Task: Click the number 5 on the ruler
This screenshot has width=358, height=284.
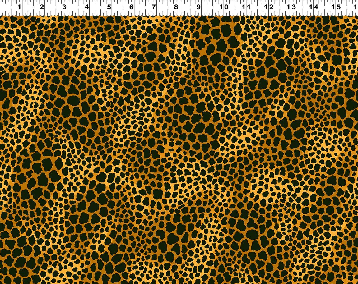Action: point(109,7)
